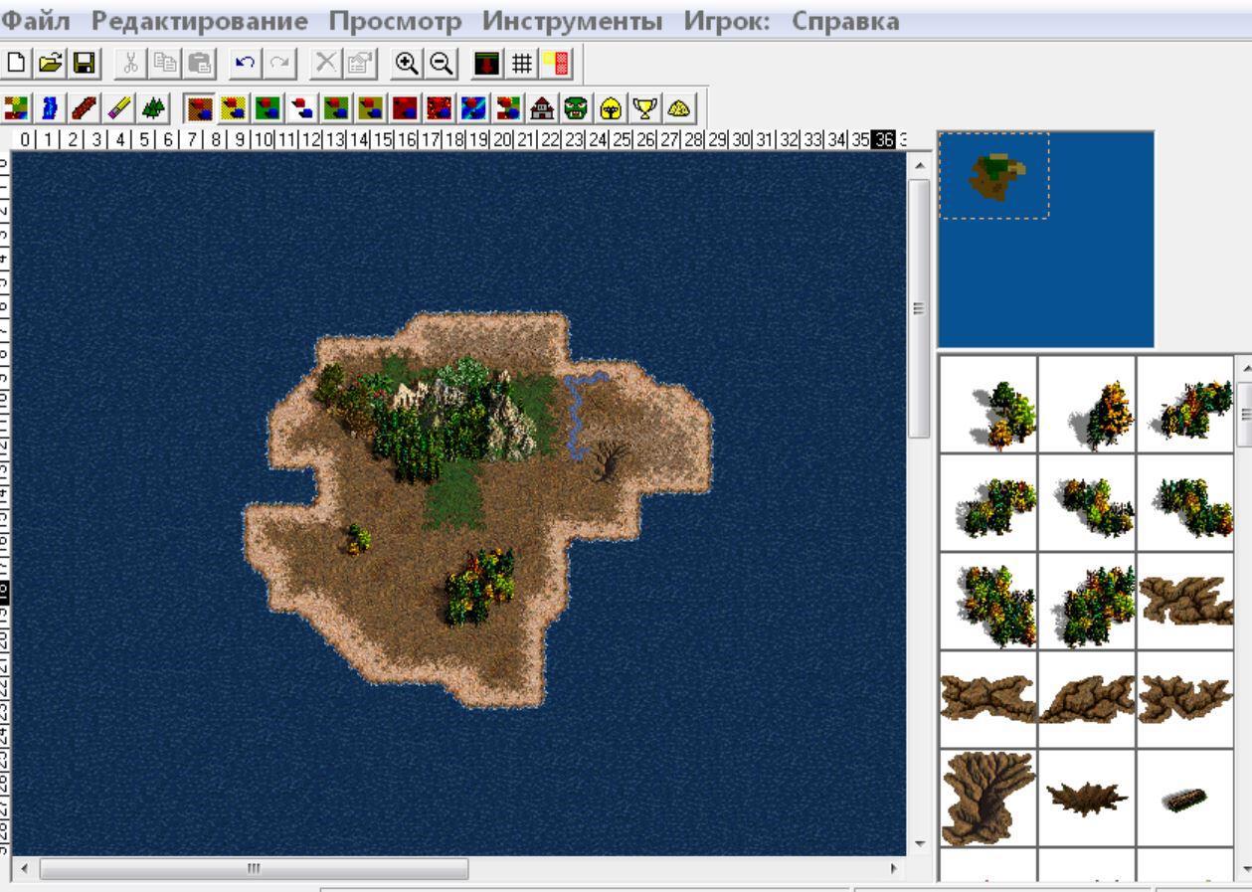This screenshot has height=892, width=1252.
Task: Click the Redo arrow icon
Action: coord(278,63)
